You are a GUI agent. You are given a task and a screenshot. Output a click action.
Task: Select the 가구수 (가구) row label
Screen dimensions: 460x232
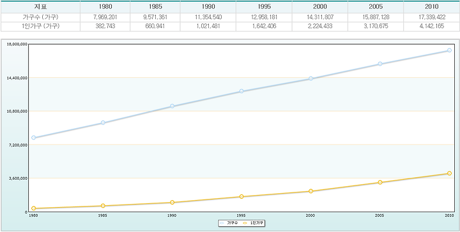(40, 17)
